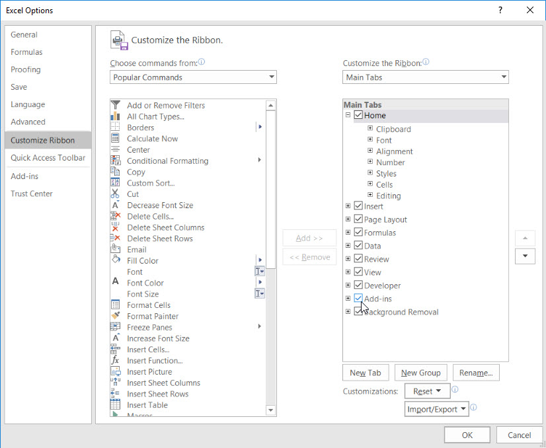546x448 pixels.
Task: Click the Copy command icon
Action: (x=115, y=172)
